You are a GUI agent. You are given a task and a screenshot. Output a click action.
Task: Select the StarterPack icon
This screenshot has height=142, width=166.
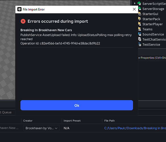140,19
